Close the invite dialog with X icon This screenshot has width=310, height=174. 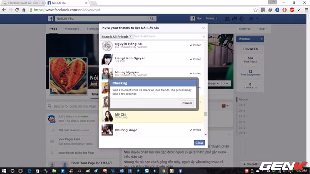coord(203,28)
